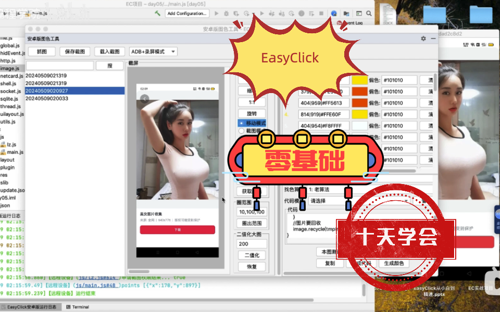Follow the js/main.js#48 link in the log
The height and width of the screenshot is (312, 500).
coord(97,285)
